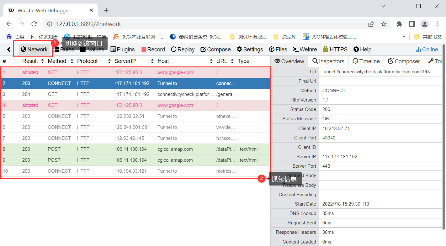
Task: Click the Client IP value 10.213.37.71
Action: pos(336,128)
